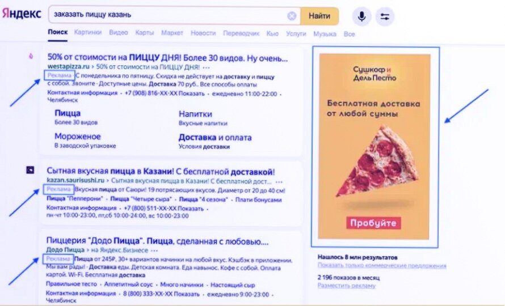The width and height of the screenshot is (505, 306).
Task: Open the Карты tab
Action: coord(144,33)
